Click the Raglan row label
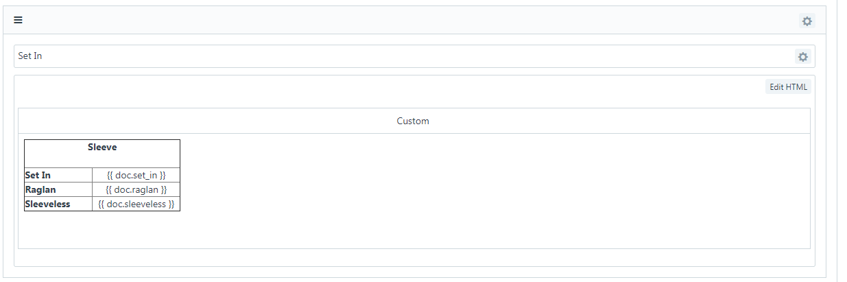847x282 pixels. coord(40,189)
